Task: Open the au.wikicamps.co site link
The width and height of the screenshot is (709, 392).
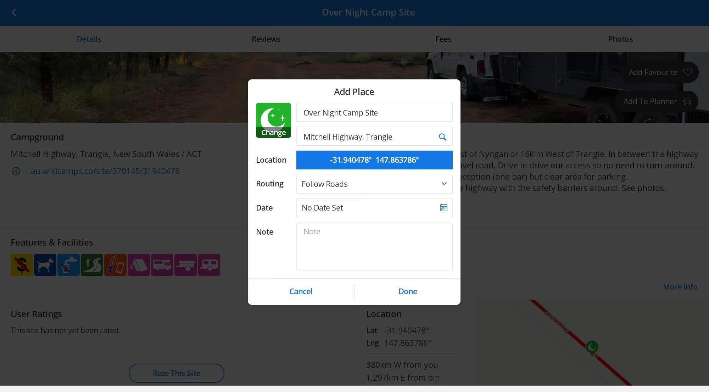Action: (105, 171)
